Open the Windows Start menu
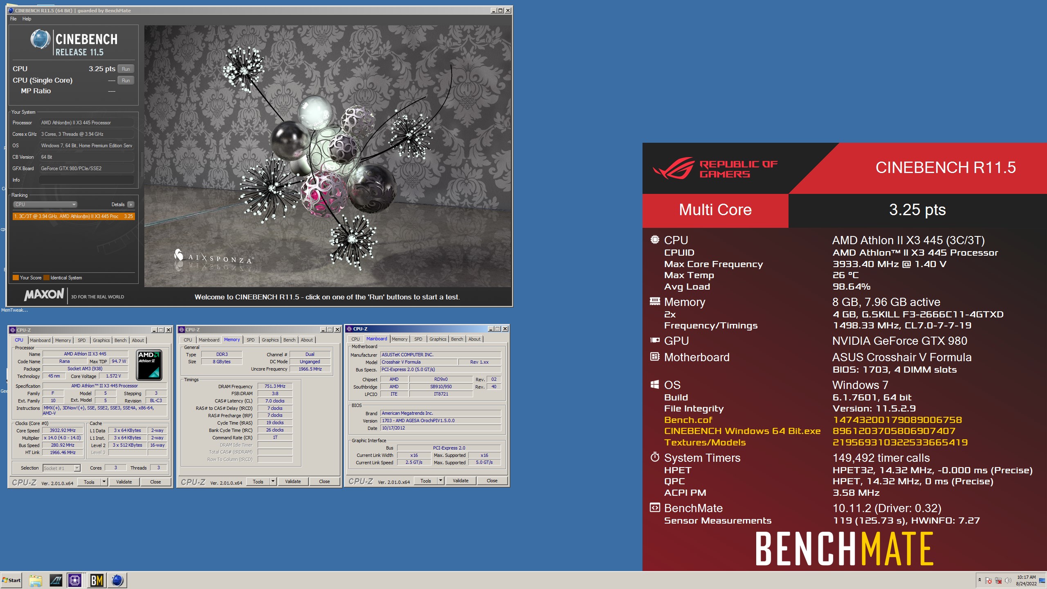 pyautogui.click(x=11, y=580)
